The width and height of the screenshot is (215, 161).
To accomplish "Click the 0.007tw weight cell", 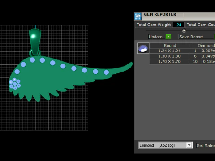I will tap(208, 51).
